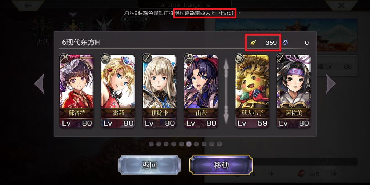
Task: Go to the previous party with the left arrow
Action: click(39, 84)
